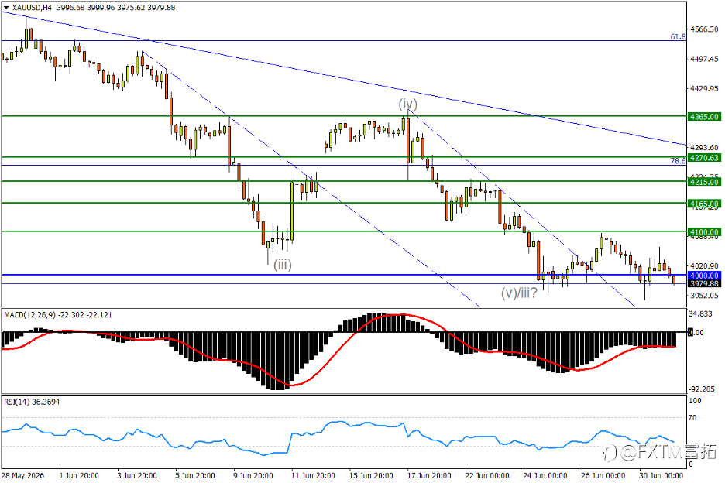Click the 4293.60 price scale value
The width and height of the screenshot is (725, 483).
click(x=704, y=147)
